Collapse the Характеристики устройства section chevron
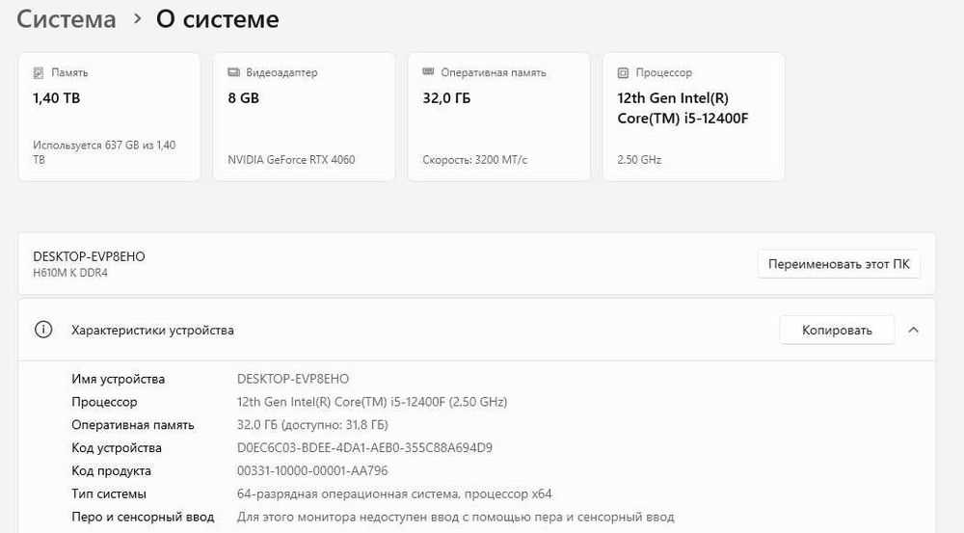Viewport: 964px width, 533px height. click(914, 330)
